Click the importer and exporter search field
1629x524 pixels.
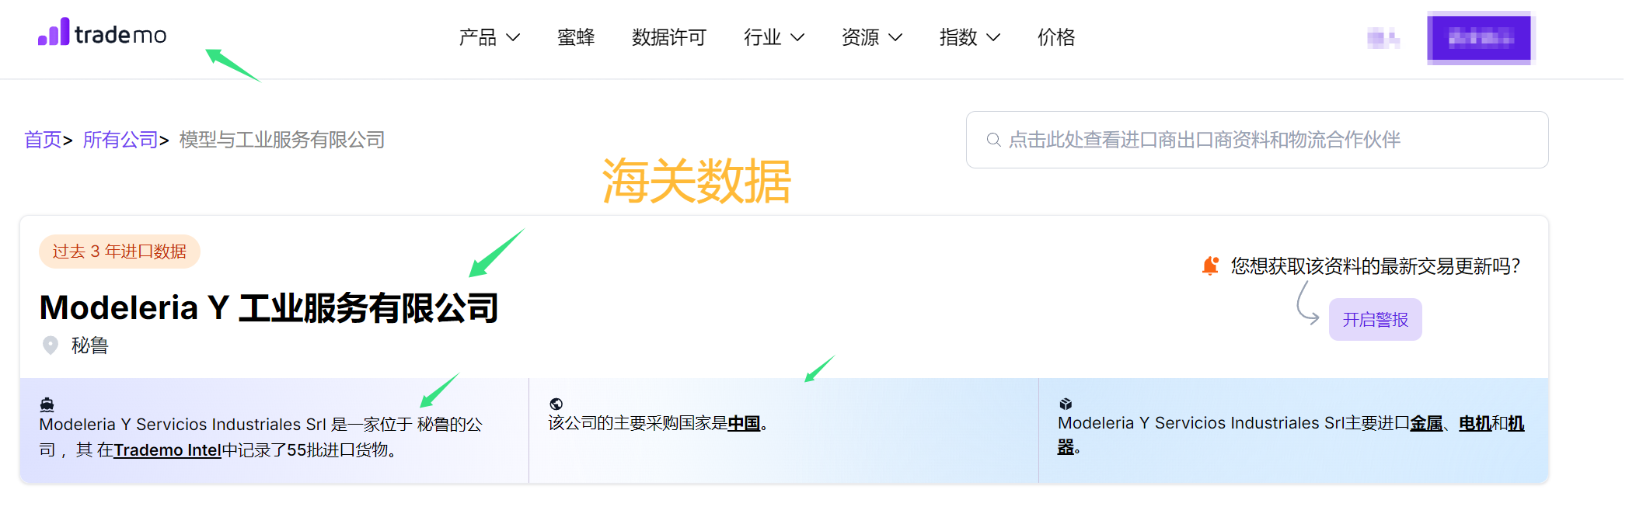coord(1257,140)
